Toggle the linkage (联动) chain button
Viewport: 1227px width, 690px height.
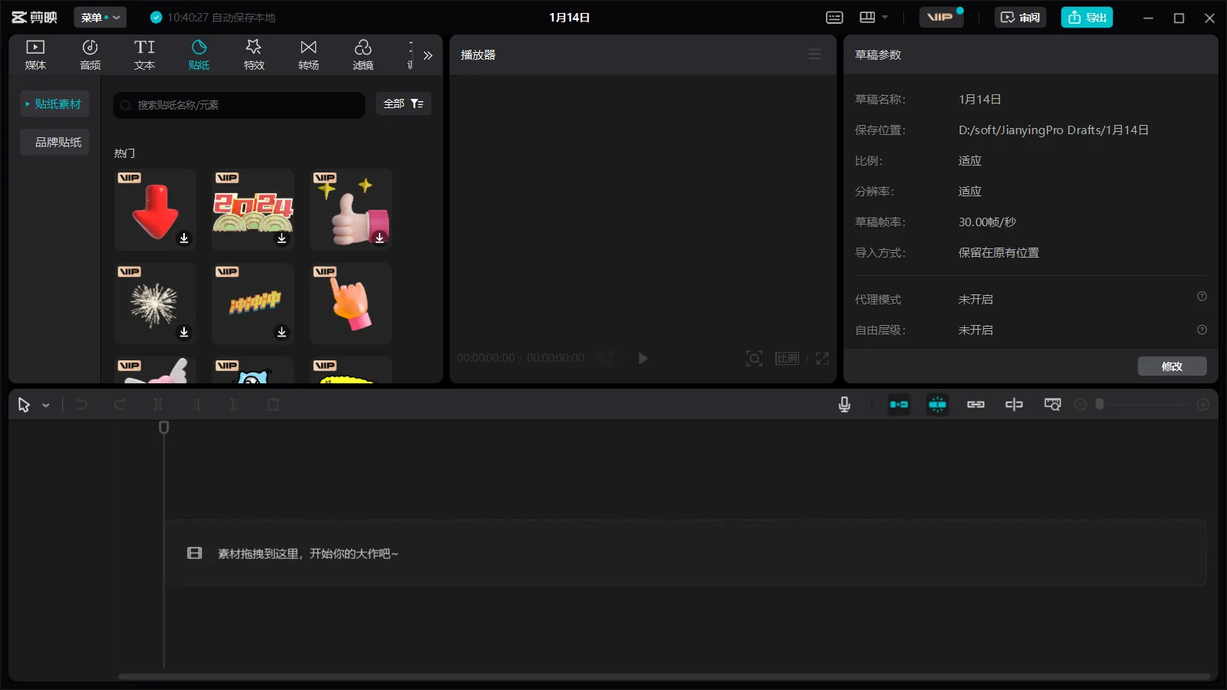(x=975, y=404)
